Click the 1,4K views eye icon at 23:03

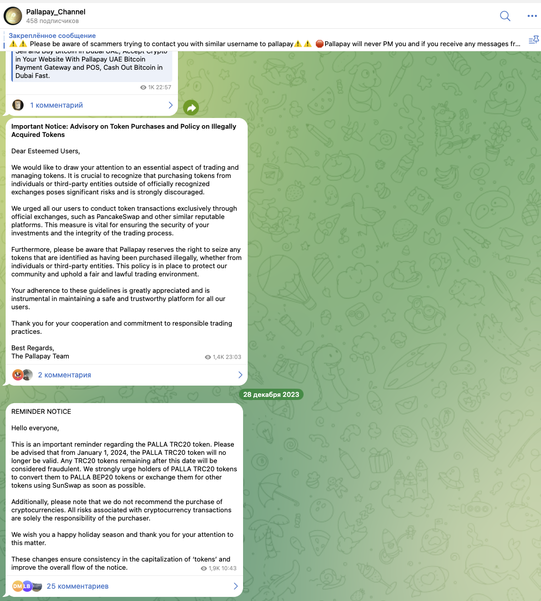pos(208,357)
